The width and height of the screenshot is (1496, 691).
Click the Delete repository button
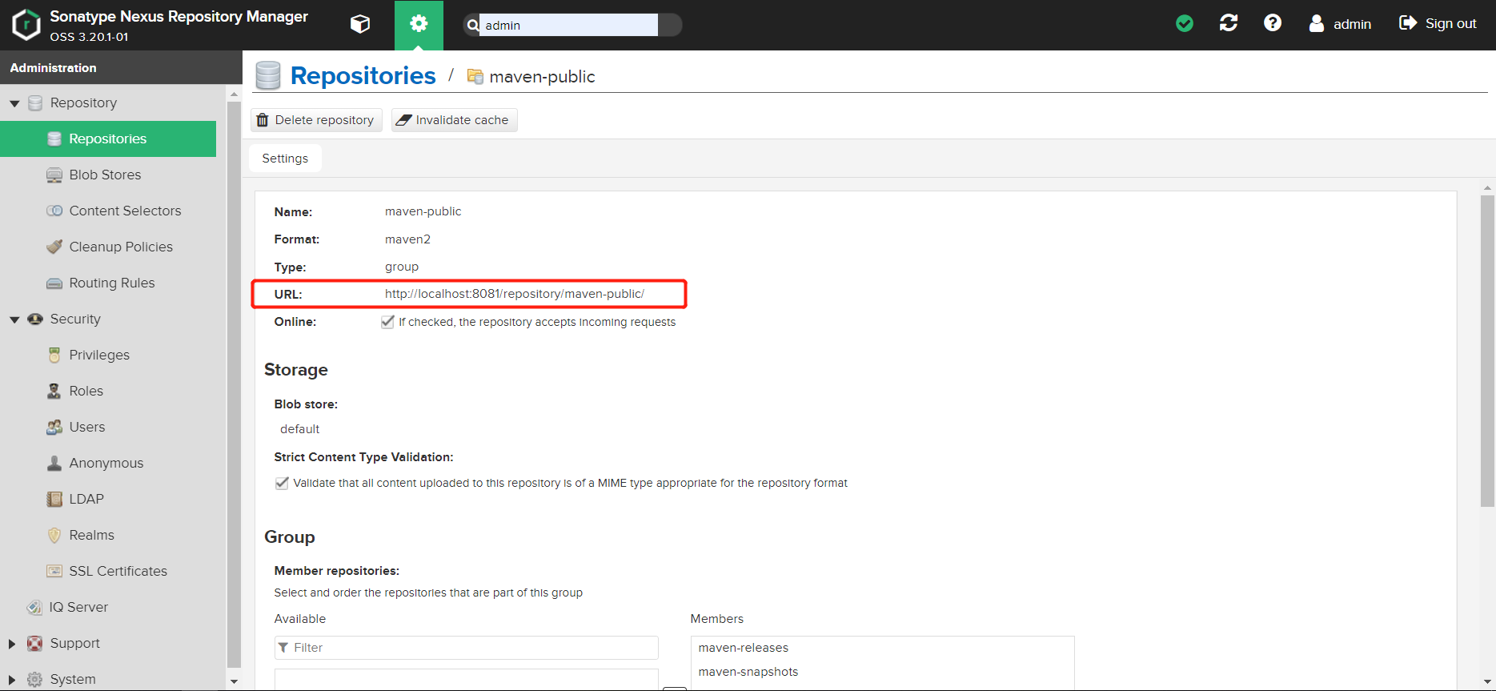(316, 120)
